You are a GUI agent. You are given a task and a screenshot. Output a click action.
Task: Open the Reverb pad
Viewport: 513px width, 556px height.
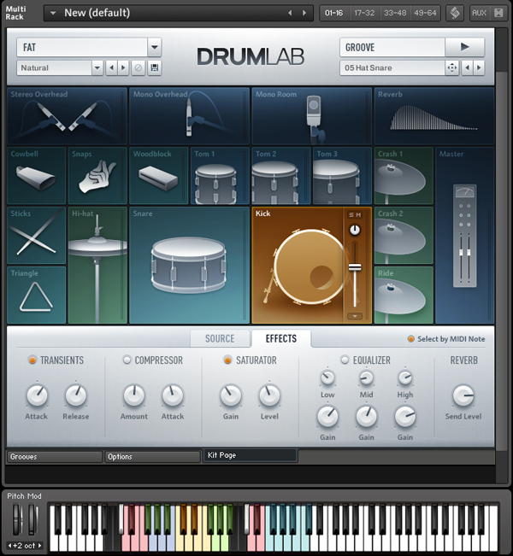coord(434,115)
